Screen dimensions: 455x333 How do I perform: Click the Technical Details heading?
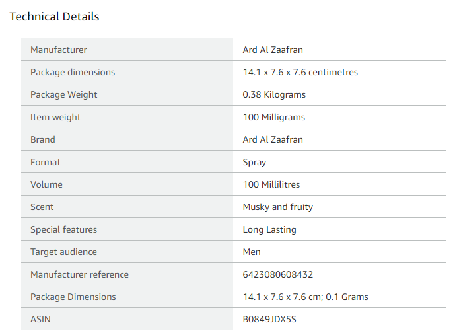pyautogui.click(x=54, y=17)
